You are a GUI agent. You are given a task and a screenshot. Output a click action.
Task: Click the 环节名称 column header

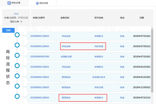[99, 18]
